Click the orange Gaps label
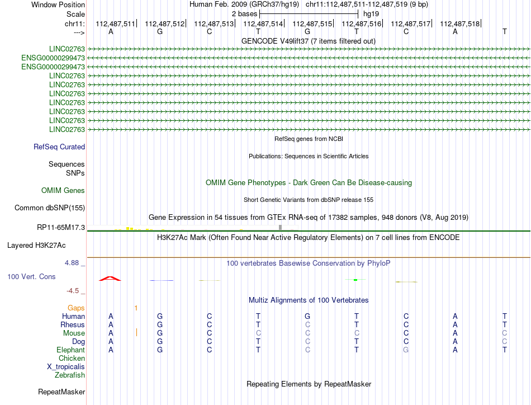Image resolution: width=531 pixels, height=405 pixels. [x=76, y=308]
